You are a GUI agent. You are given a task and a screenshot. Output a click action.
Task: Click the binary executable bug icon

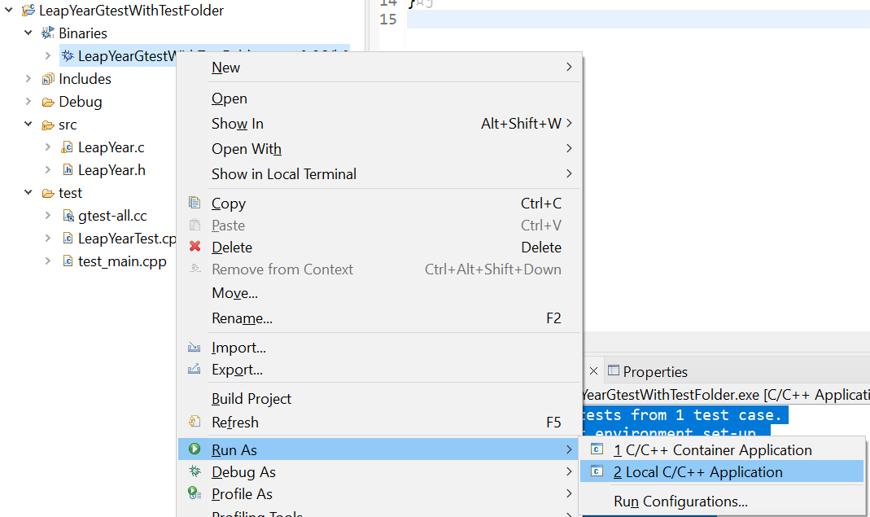[x=67, y=55]
